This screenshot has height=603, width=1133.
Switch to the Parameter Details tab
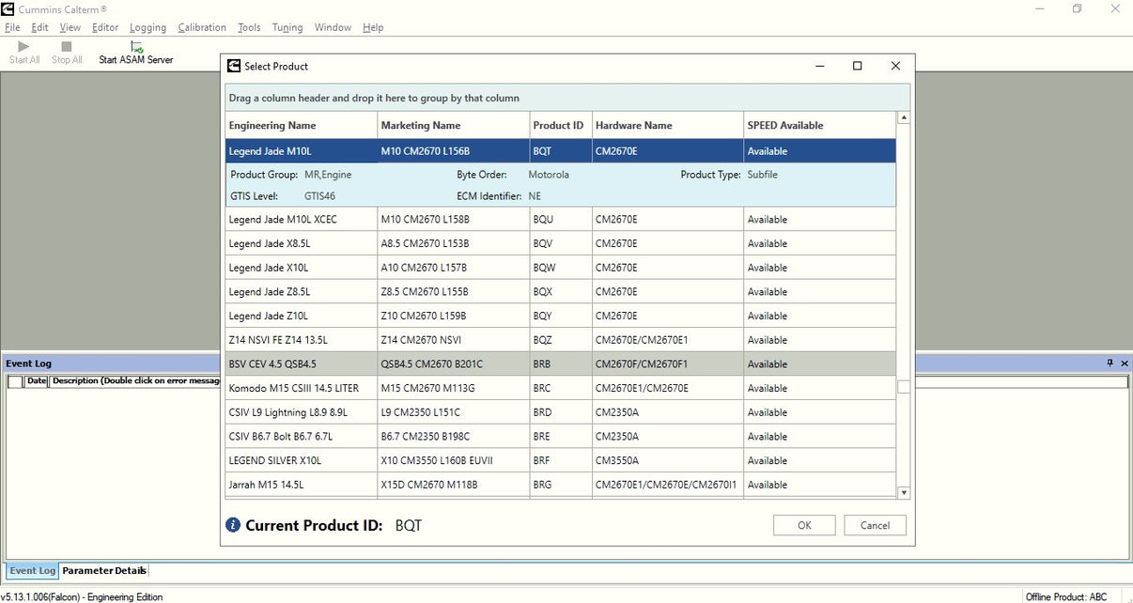[x=104, y=571]
